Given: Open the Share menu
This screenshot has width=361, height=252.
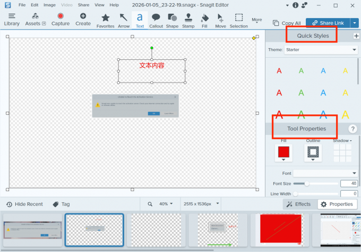Looking at the screenshot, I should (x=83, y=5).
